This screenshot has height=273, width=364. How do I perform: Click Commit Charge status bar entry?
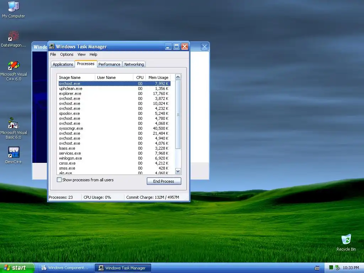tap(152, 197)
